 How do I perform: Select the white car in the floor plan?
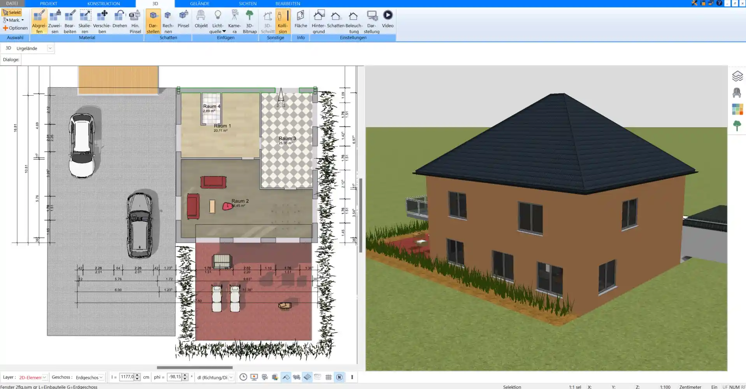(82, 145)
